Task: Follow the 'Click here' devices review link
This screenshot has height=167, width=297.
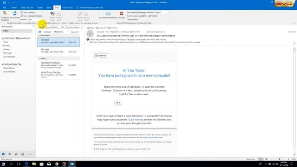Action: pyautogui.click(x=134, y=120)
